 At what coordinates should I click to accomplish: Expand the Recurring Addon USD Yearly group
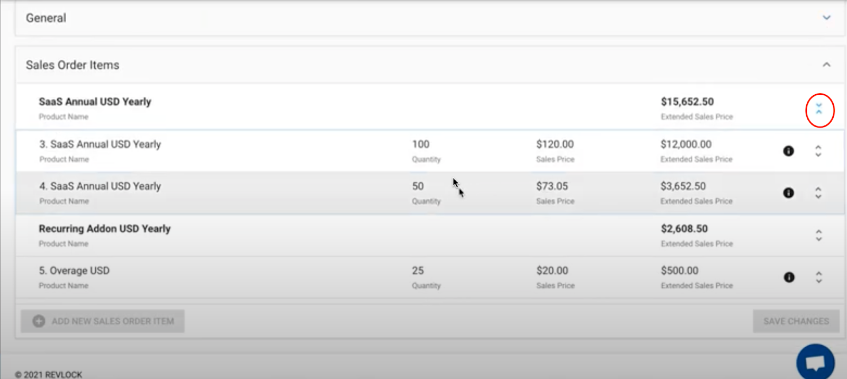point(819,235)
